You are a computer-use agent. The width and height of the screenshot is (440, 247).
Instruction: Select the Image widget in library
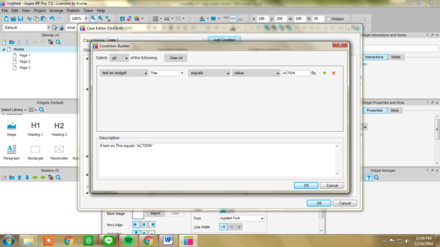coord(12,128)
